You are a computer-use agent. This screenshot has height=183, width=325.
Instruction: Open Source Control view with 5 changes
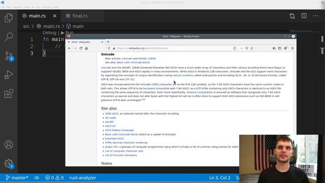(9, 56)
